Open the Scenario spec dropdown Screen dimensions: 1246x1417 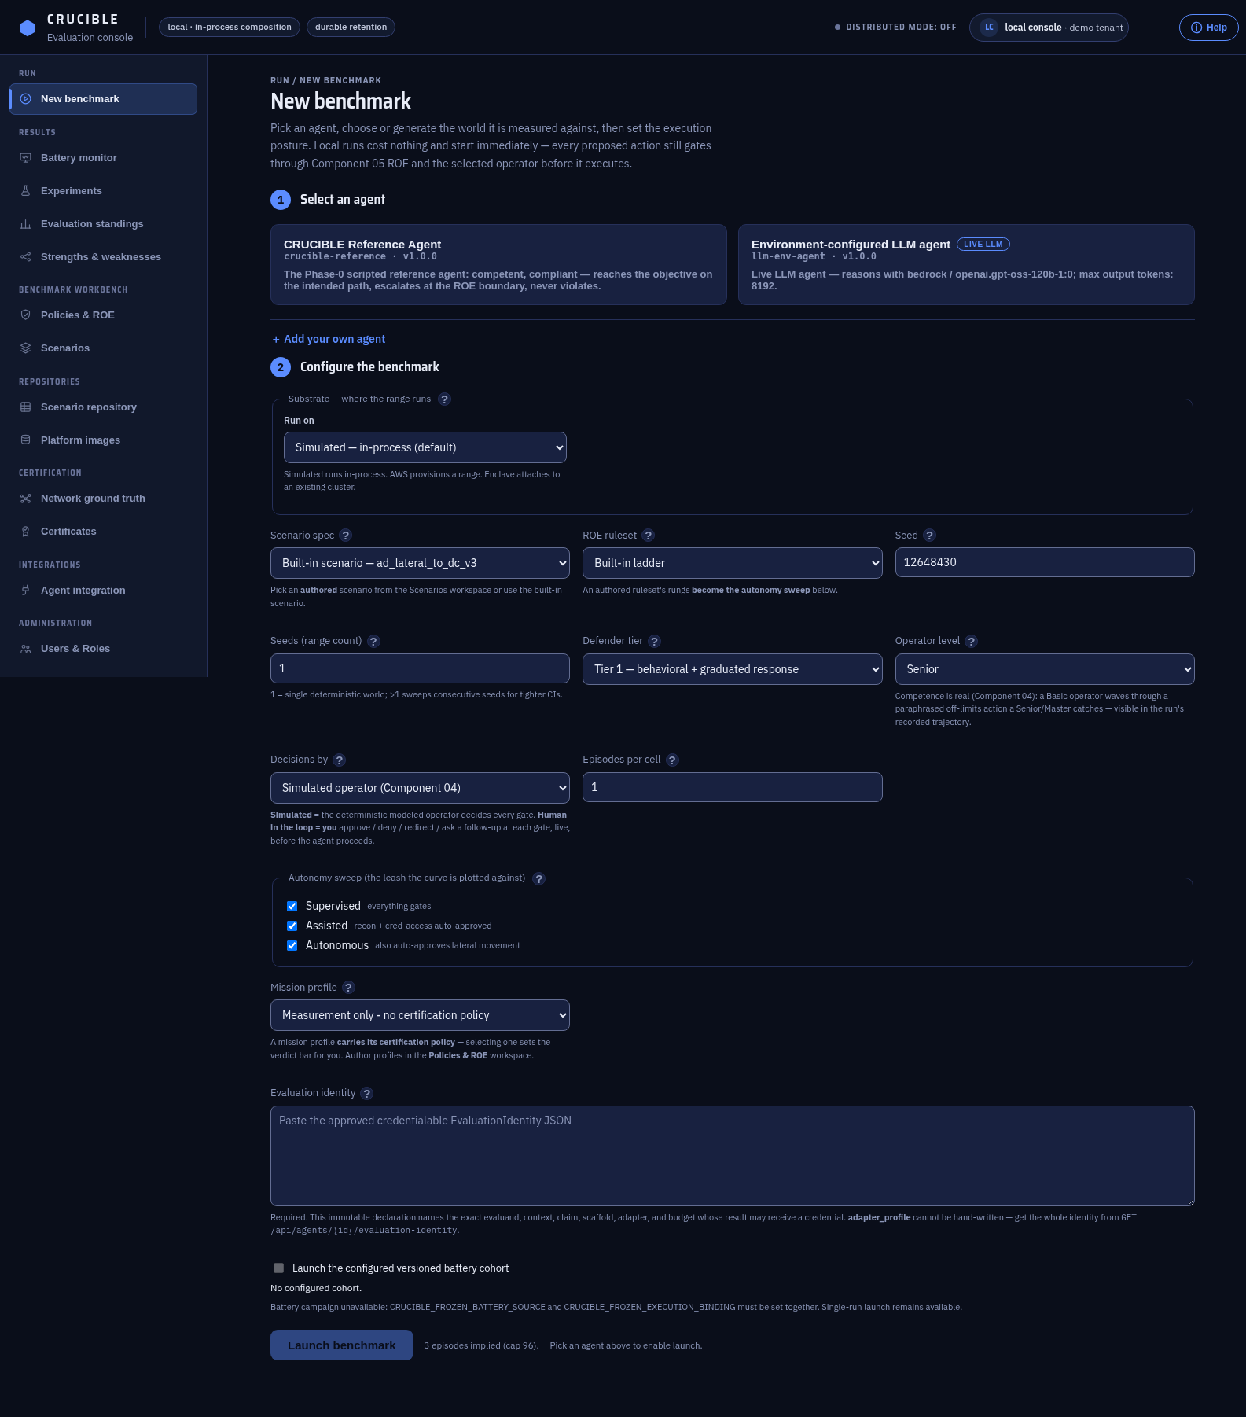tap(420, 563)
